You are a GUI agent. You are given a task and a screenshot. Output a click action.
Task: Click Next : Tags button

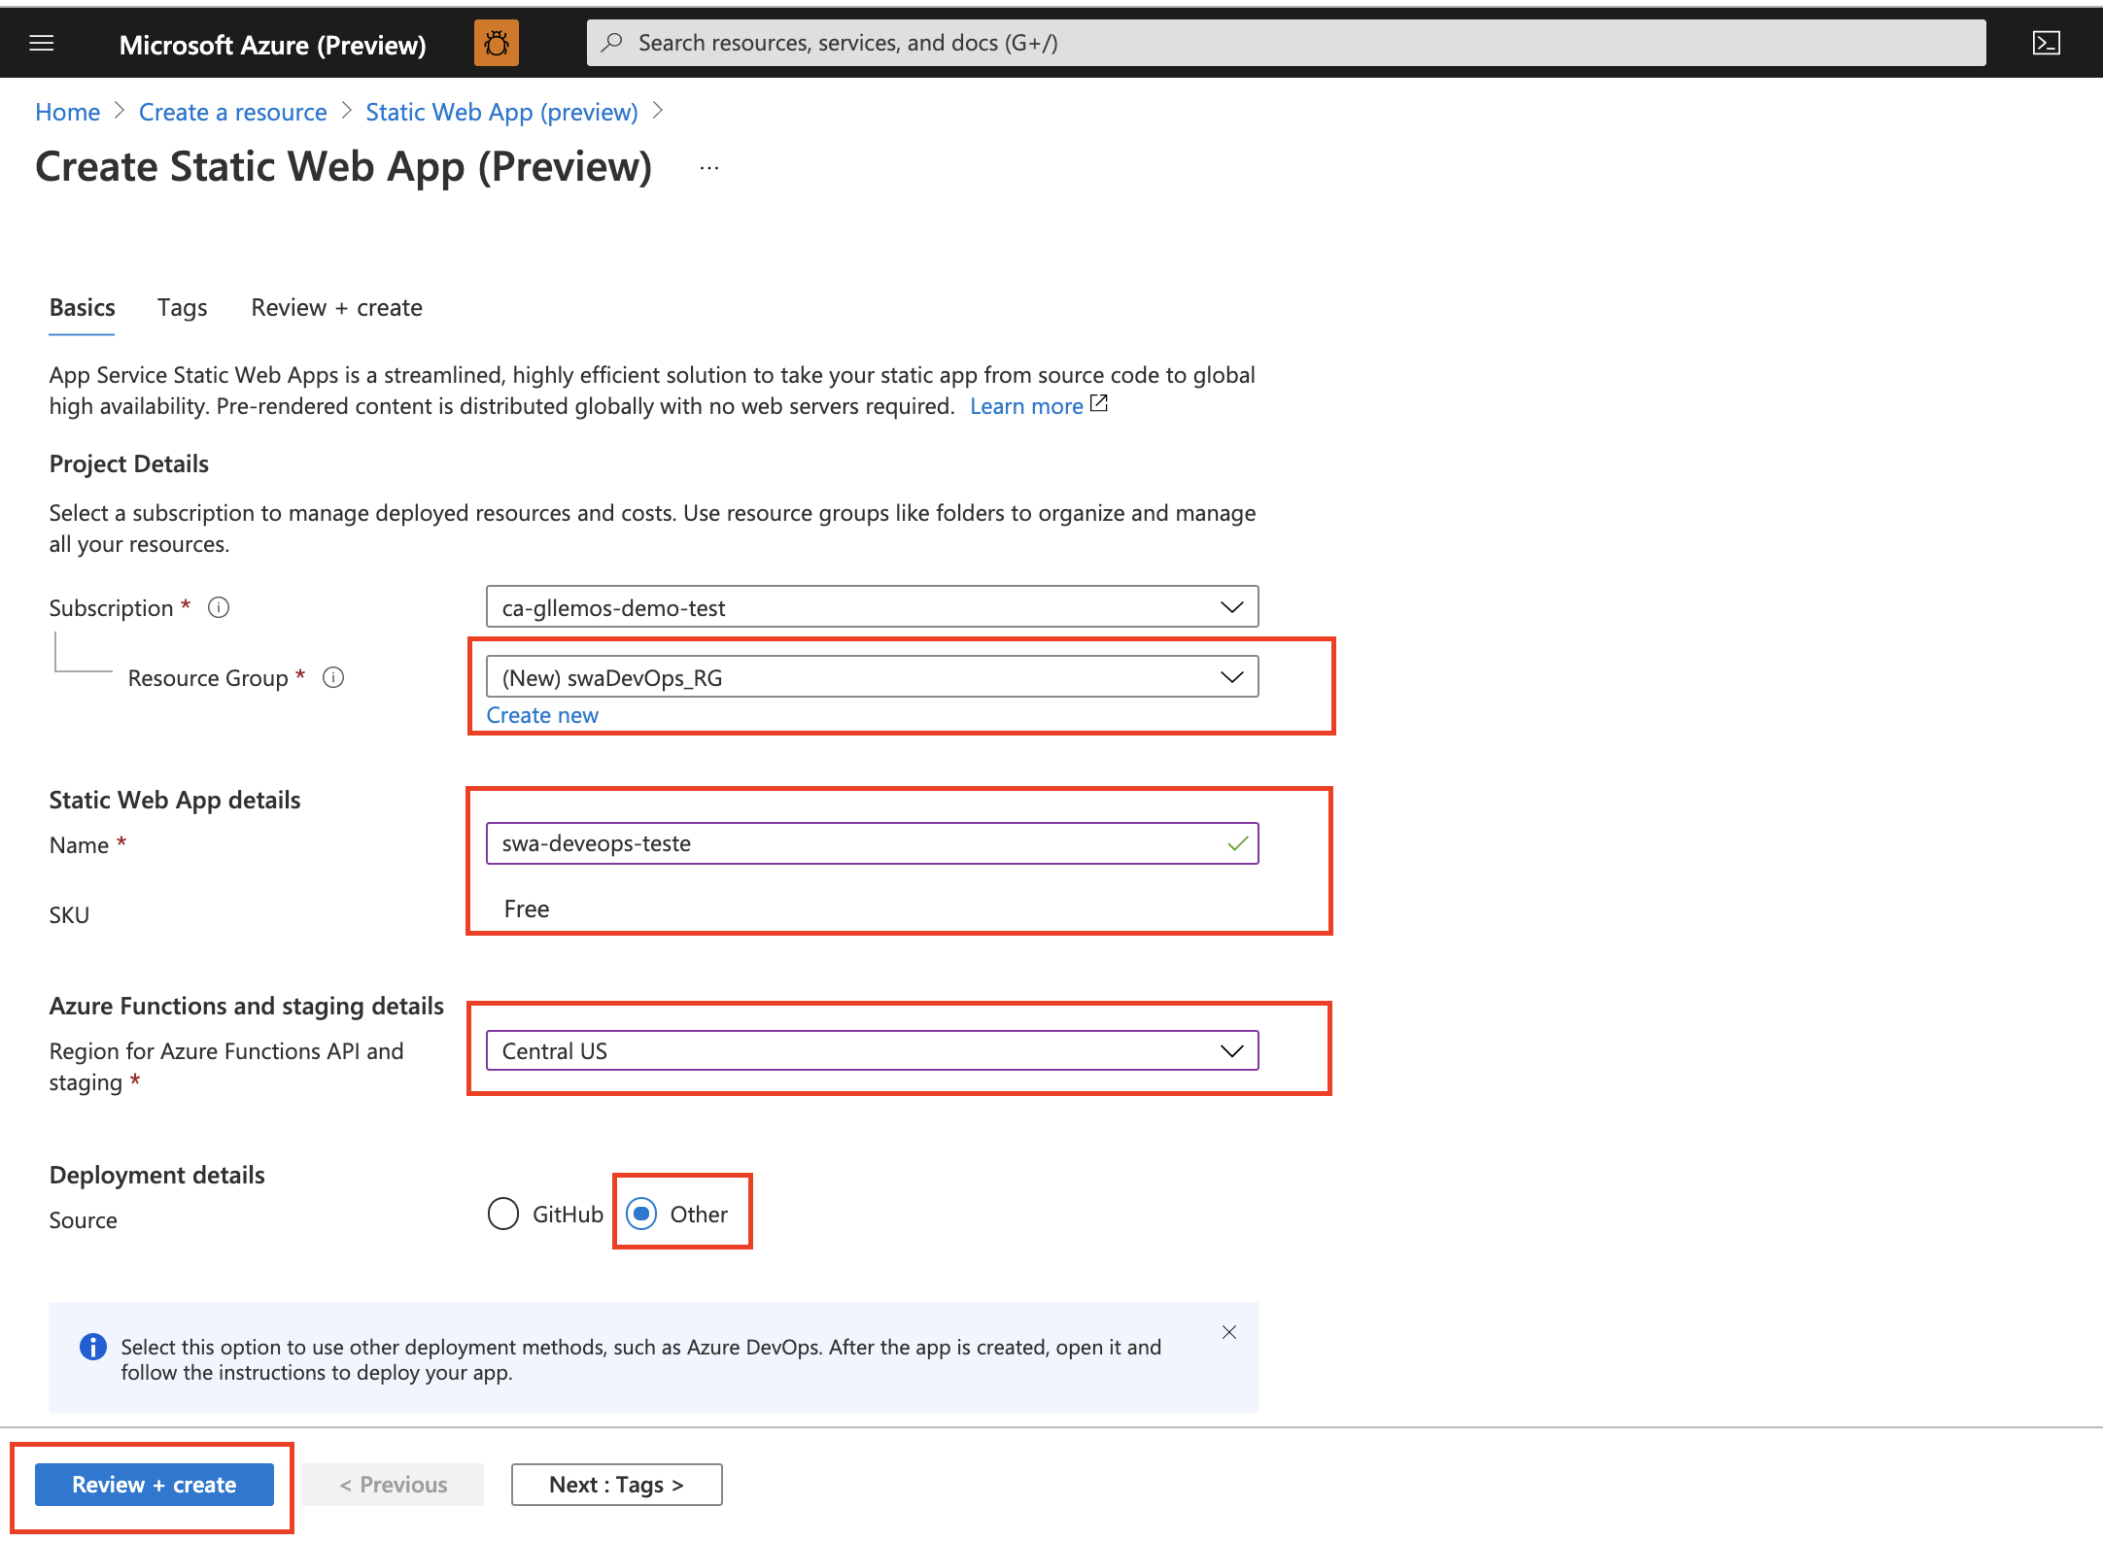tap(617, 1486)
